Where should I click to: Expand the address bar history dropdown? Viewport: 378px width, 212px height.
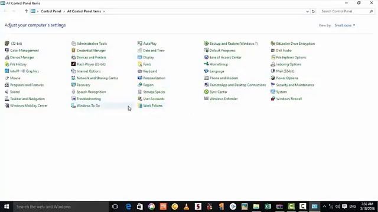click(307, 11)
